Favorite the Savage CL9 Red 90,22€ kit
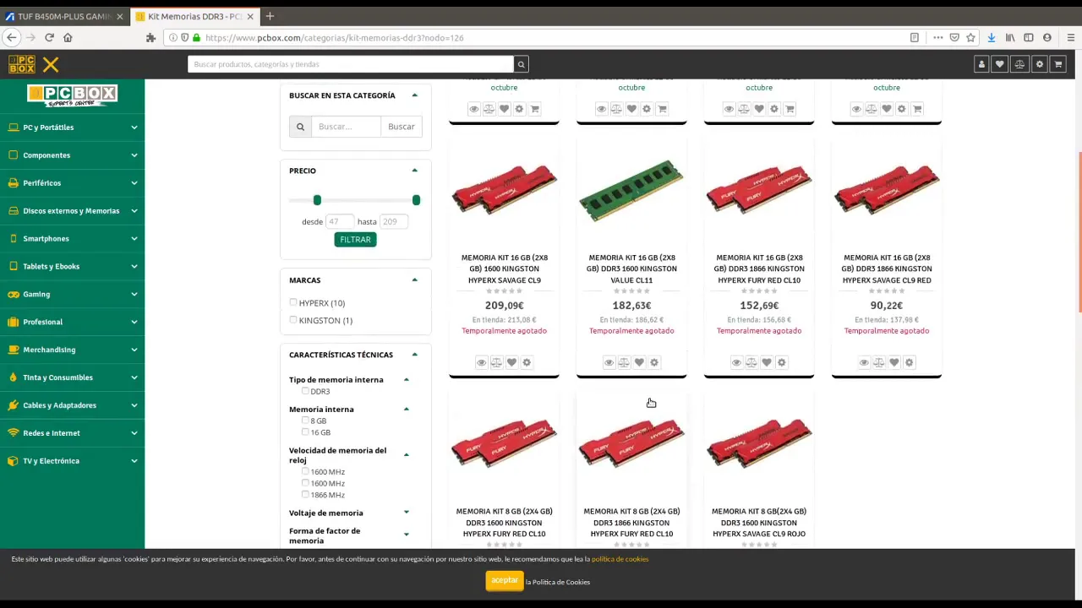This screenshot has width=1082, height=608. point(894,362)
